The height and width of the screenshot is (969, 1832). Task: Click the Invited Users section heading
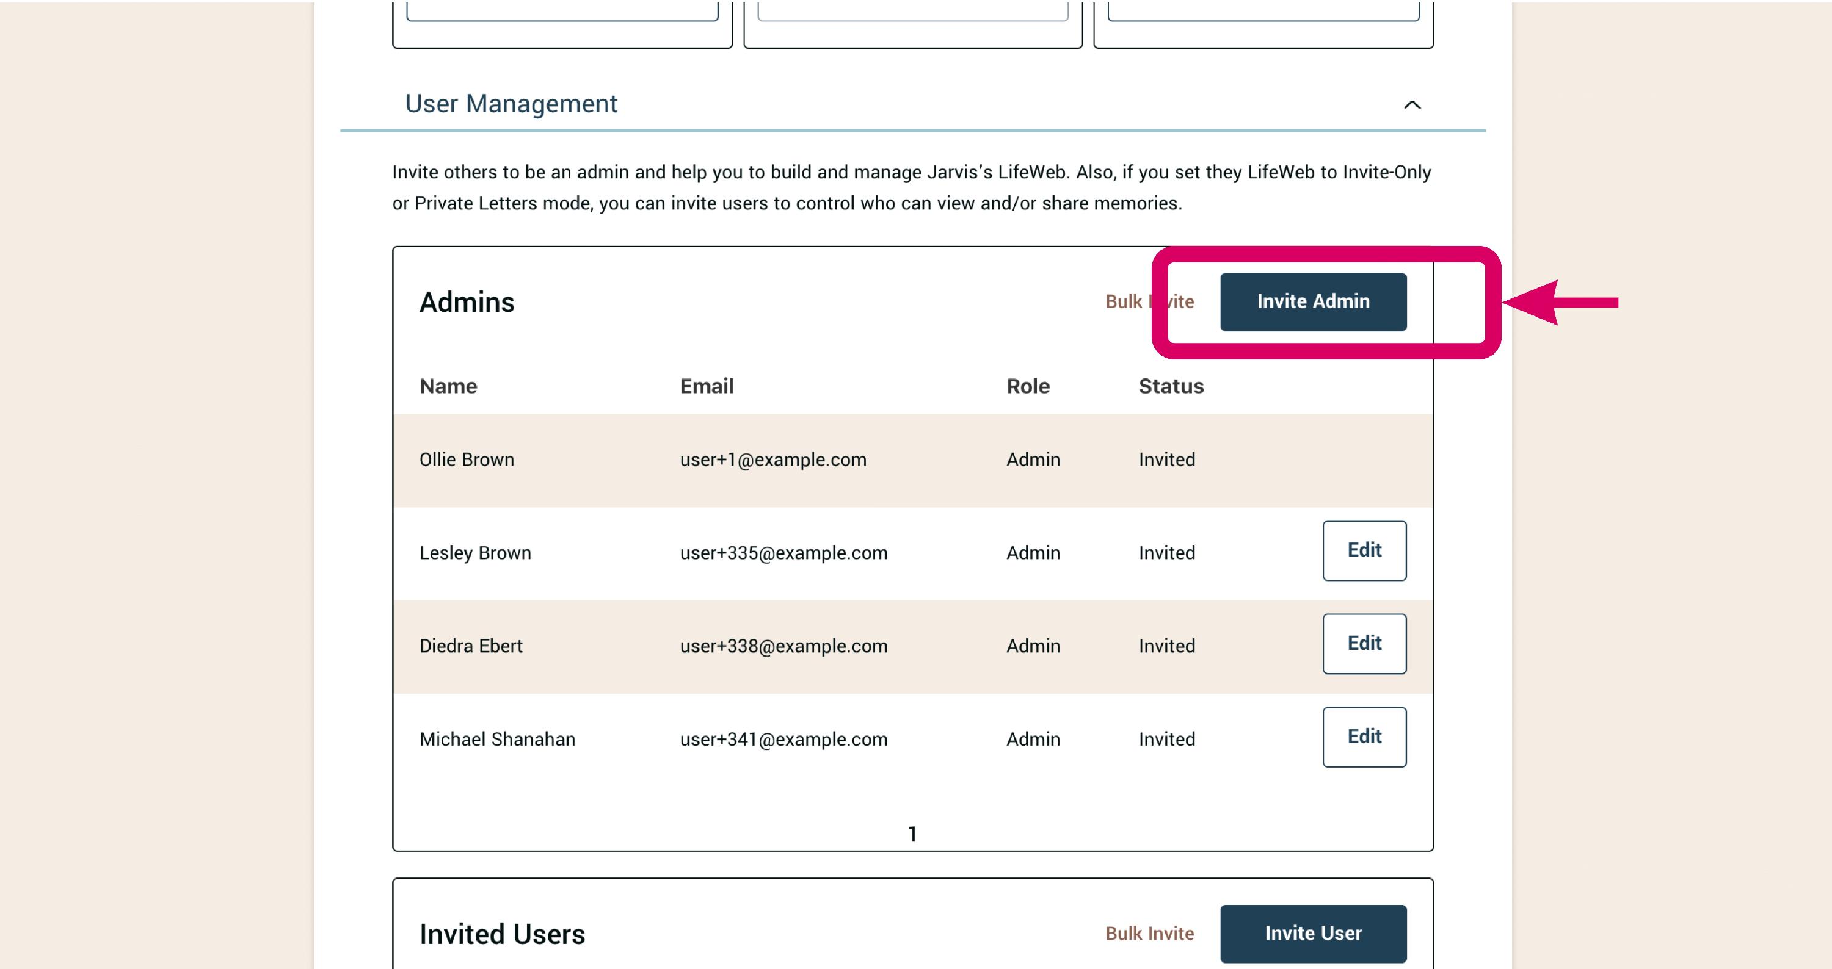point(502,933)
